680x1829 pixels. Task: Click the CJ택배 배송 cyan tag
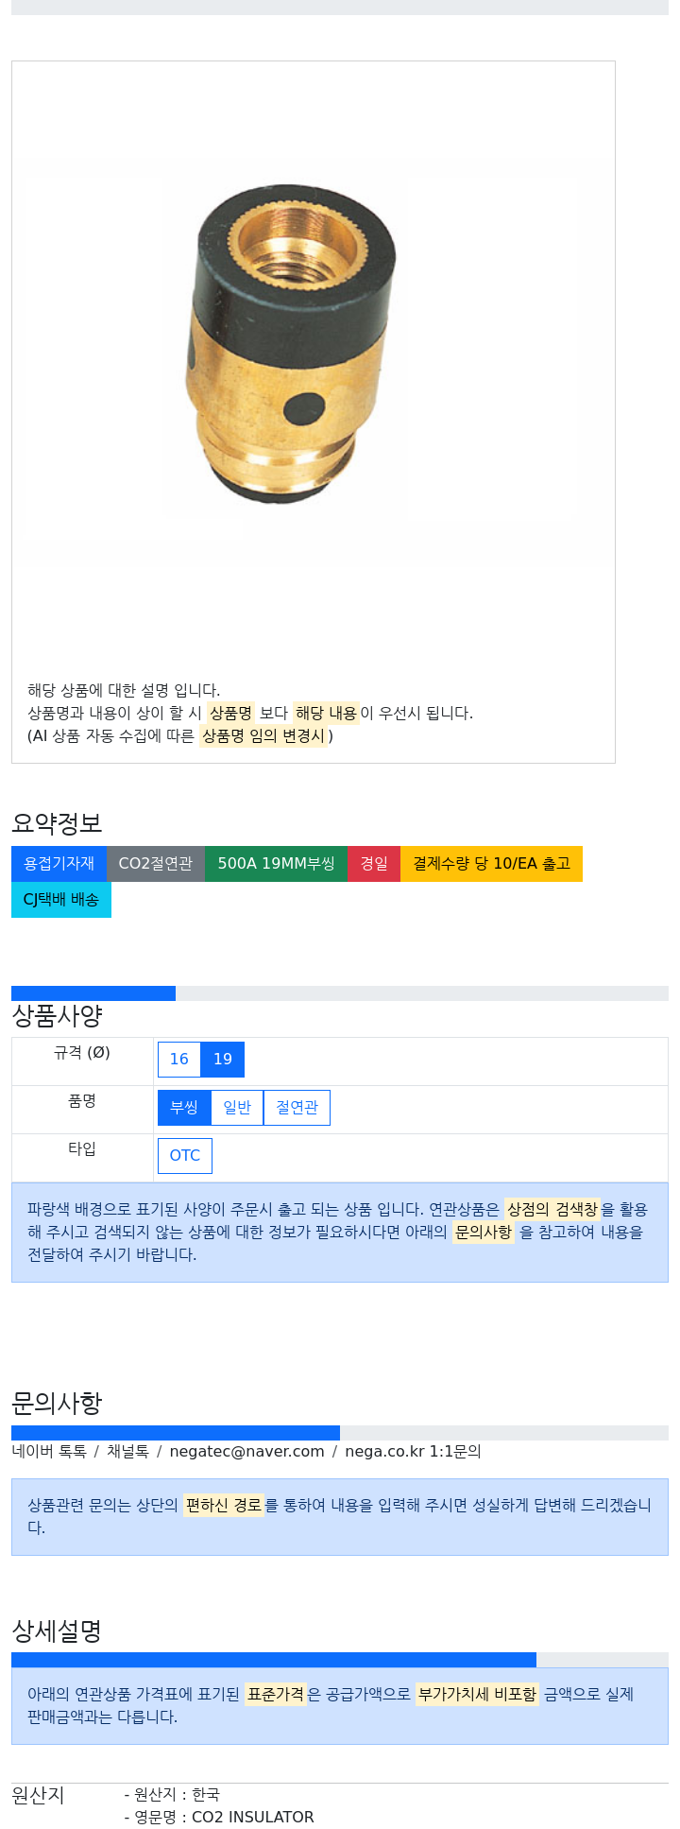coord(61,900)
